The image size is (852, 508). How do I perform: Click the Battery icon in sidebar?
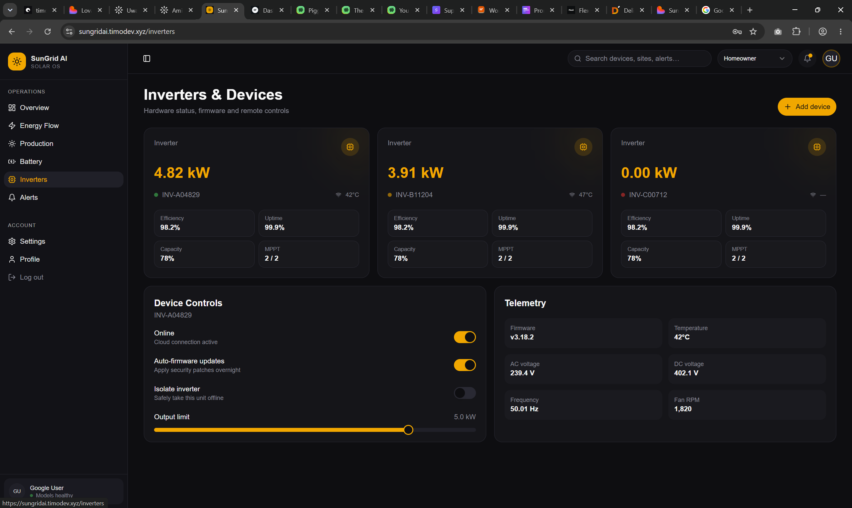coord(12,162)
